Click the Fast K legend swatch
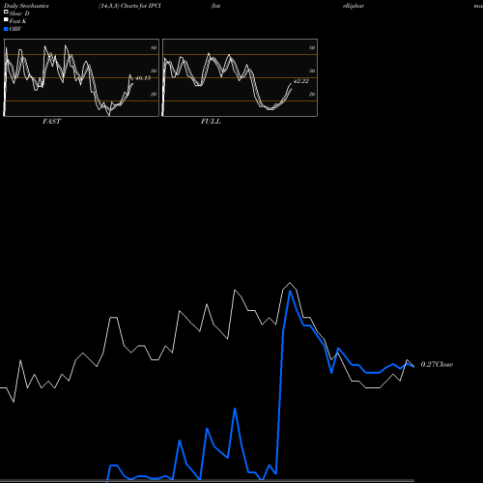Viewport: 483px width, 483px height. 6,19
